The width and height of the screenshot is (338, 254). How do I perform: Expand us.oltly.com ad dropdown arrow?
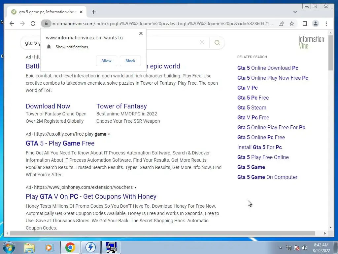pos(109,134)
